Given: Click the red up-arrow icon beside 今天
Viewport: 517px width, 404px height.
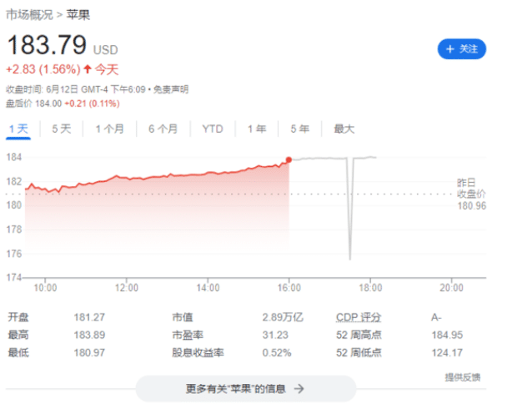Looking at the screenshot, I should (x=88, y=69).
